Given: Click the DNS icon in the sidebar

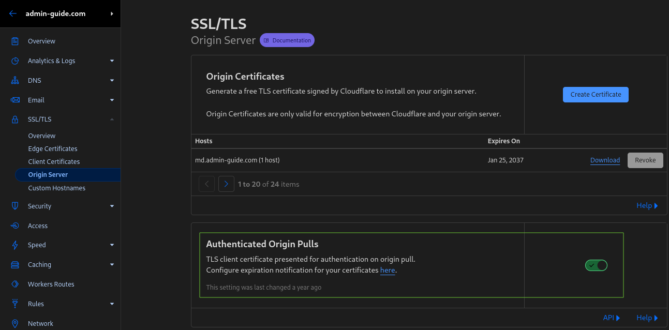Looking at the screenshot, I should (x=16, y=80).
